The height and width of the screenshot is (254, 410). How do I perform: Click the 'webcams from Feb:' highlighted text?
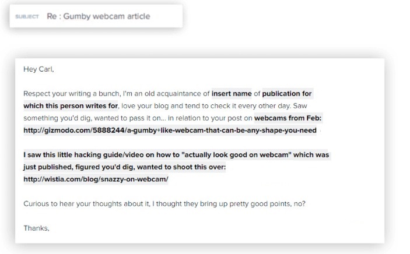(x=288, y=118)
